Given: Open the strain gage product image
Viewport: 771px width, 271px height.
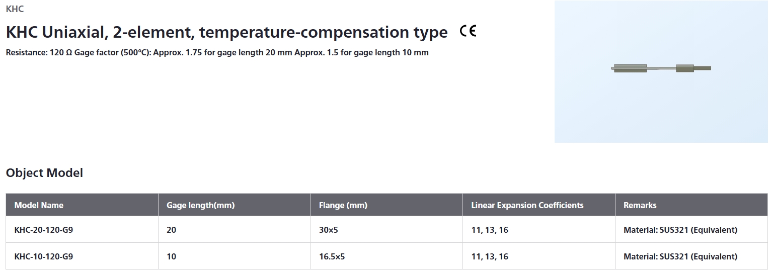Looking at the screenshot, I should [661, 72].
